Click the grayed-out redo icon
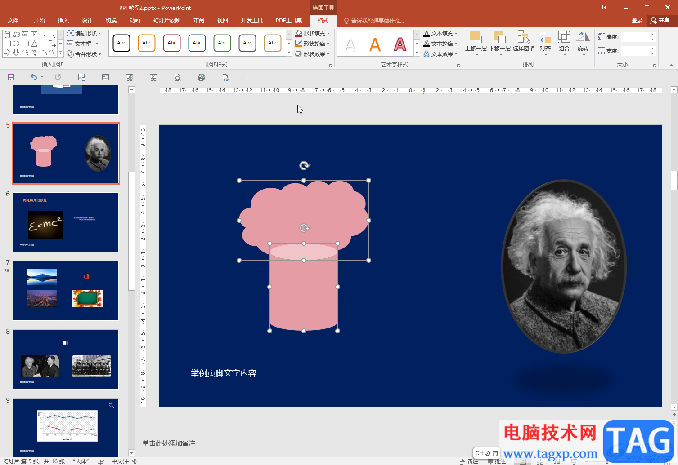Image resolution: width=678 pixels, height=465 pixels. pos(58,77)
